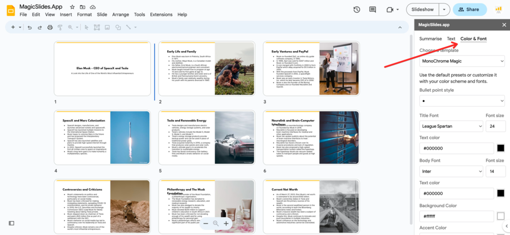Open the Insert menu
The height and width of the screenshot is (235, 510).
66,14
